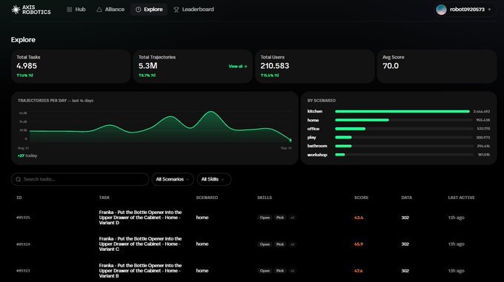
Task: Sort by the SCORE column header
Action: [361, 198]
